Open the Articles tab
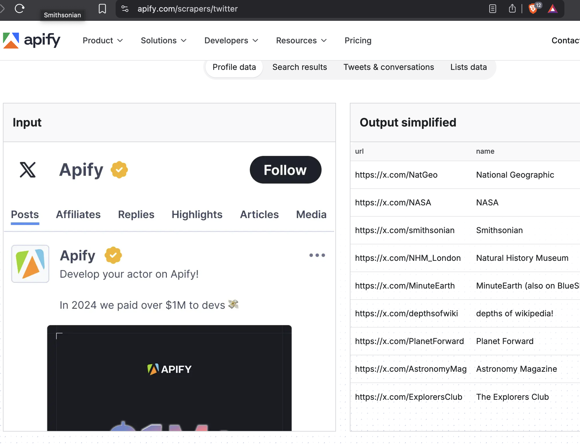The image size is (580, 446). 259,214
